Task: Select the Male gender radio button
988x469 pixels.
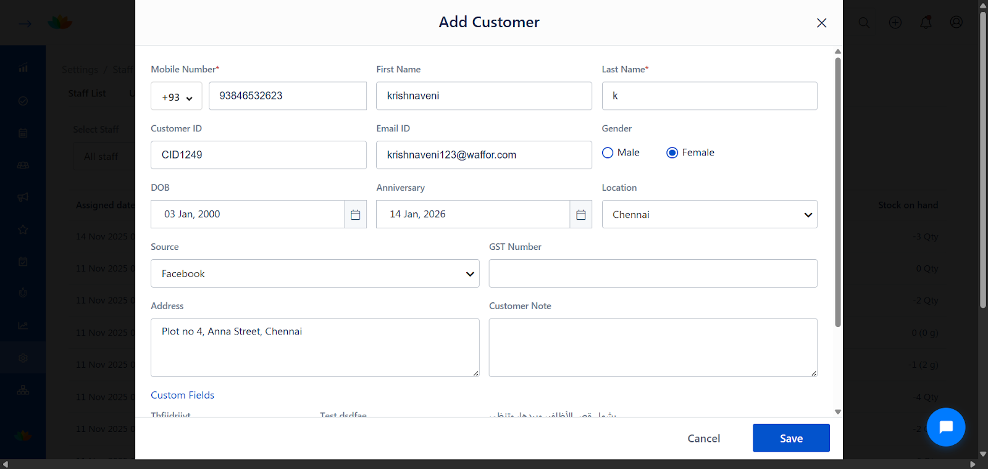Action: coord(608,153)
